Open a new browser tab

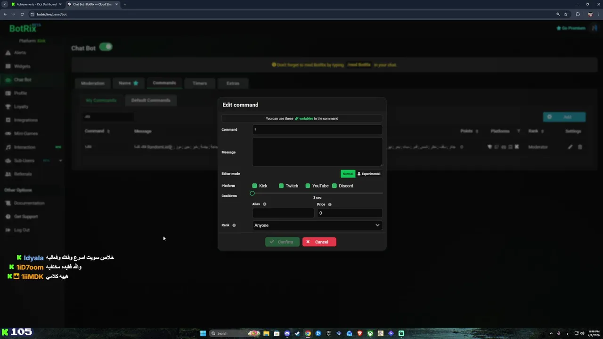point(125,4)
